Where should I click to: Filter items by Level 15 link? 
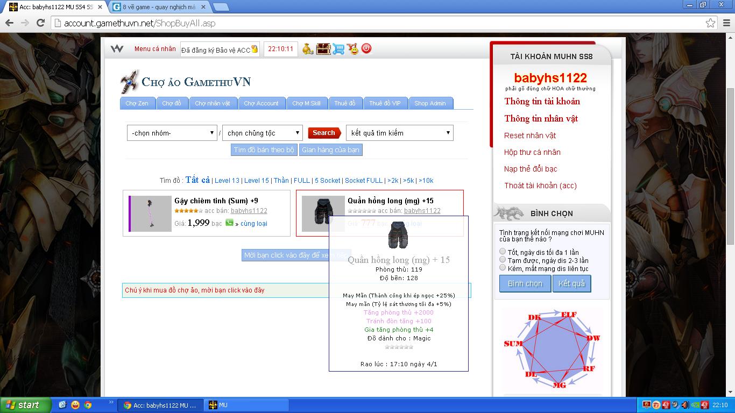257,181
